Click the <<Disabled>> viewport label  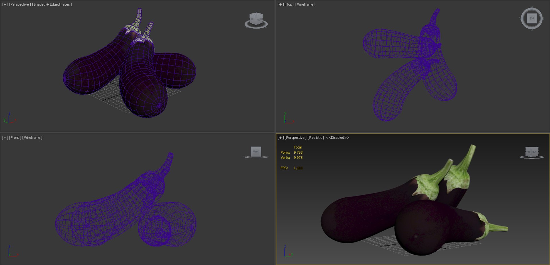[x=337, y=138]
